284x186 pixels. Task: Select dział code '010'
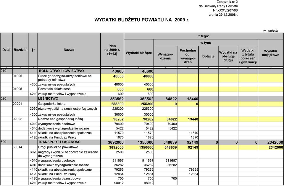(4, 71)
